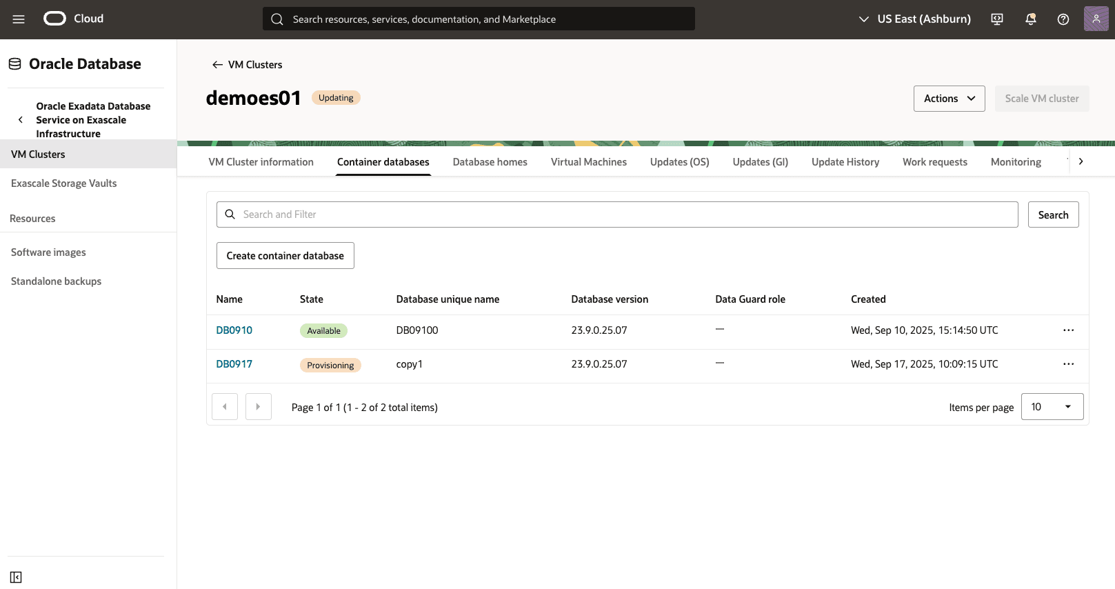Click the Oracle Database stack icon

(x=14, y=64)
